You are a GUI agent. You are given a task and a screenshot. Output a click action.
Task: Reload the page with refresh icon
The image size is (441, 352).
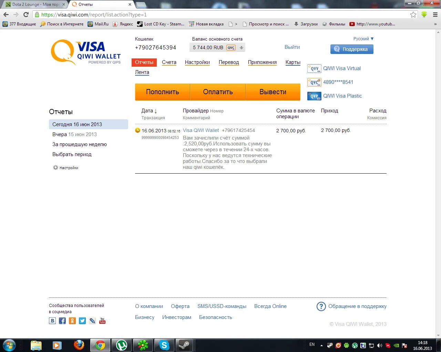click(26, 14)
